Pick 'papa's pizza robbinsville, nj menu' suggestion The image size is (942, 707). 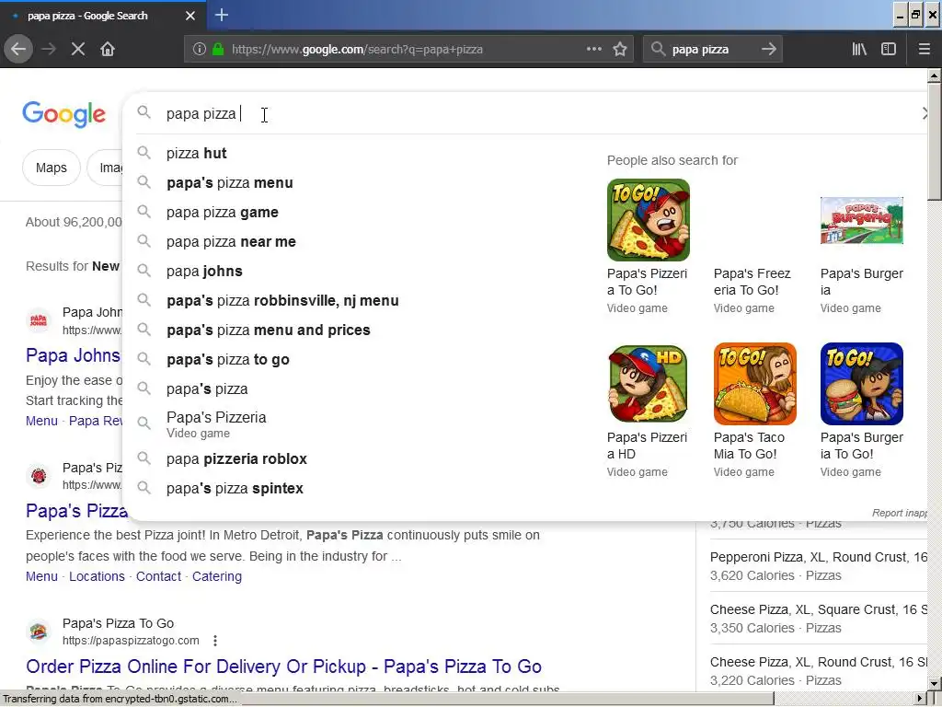pyautogui.click(x=283, y=301)
